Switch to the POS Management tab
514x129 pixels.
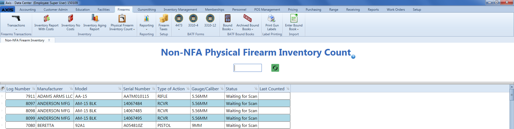point(267,10)
